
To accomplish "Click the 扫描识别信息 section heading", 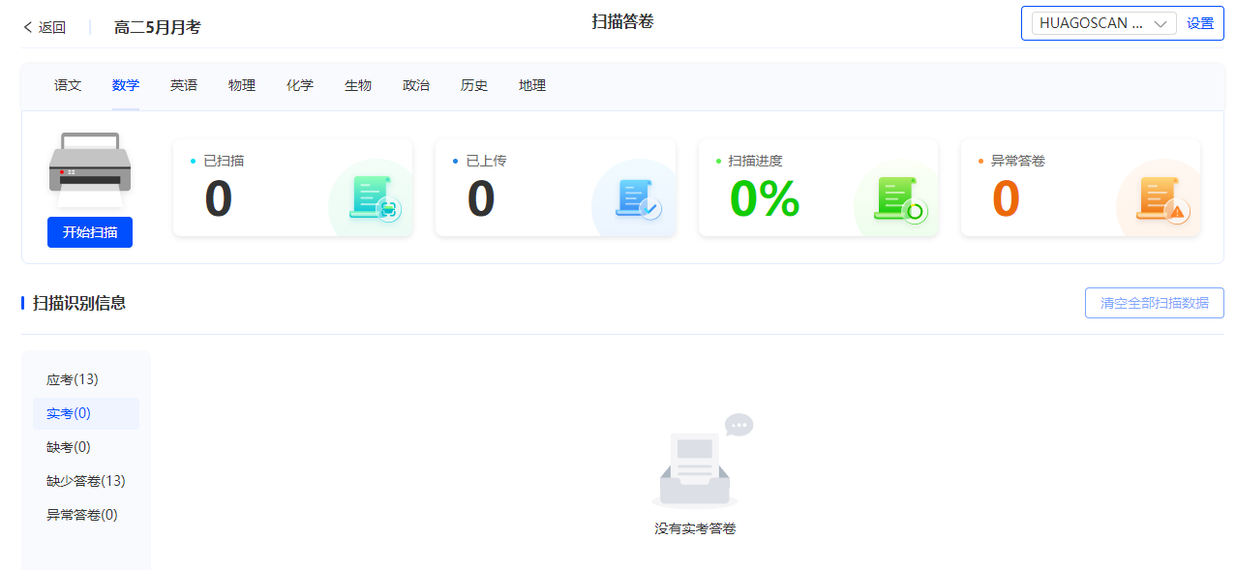I will (79, 303).
